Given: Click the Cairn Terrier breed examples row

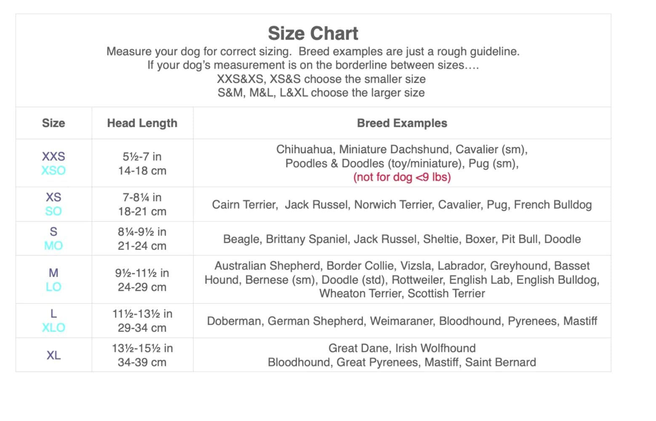Looking at the screenshot, I should tap(402, 205).
